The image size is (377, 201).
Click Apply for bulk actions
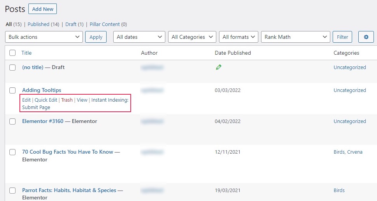tap(96, 37)
